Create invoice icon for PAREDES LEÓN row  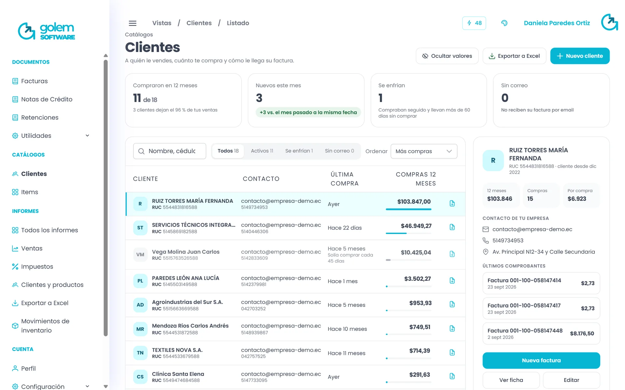[x=452, y=280]
